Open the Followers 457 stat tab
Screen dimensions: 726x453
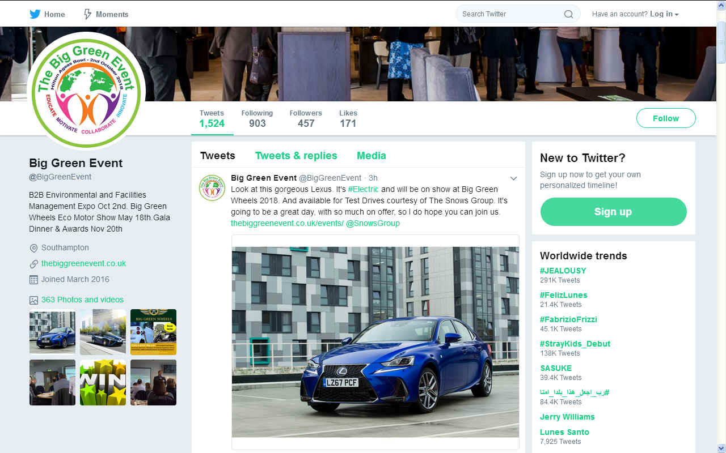coord(306,119)
